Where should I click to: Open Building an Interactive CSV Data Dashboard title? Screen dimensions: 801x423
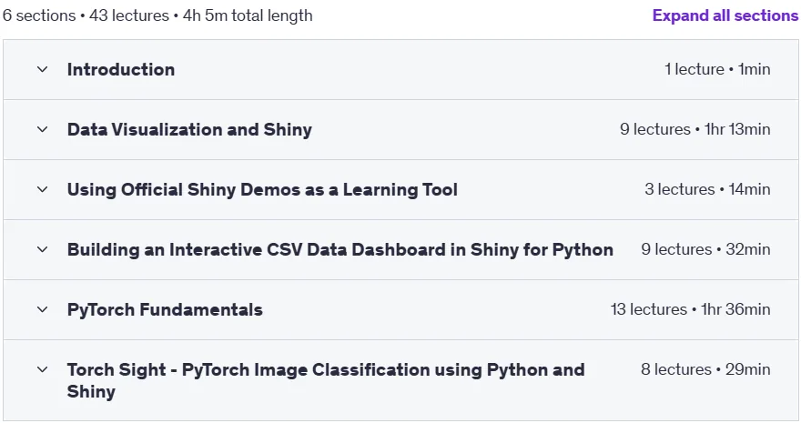pos(340,249)
